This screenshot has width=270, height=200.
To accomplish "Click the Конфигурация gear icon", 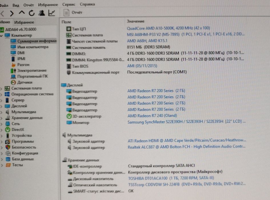I will pyautogui.click(x=8, y=153).
